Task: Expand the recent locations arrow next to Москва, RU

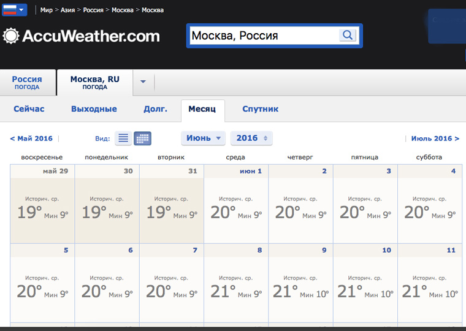Action: tap(143, 82)
